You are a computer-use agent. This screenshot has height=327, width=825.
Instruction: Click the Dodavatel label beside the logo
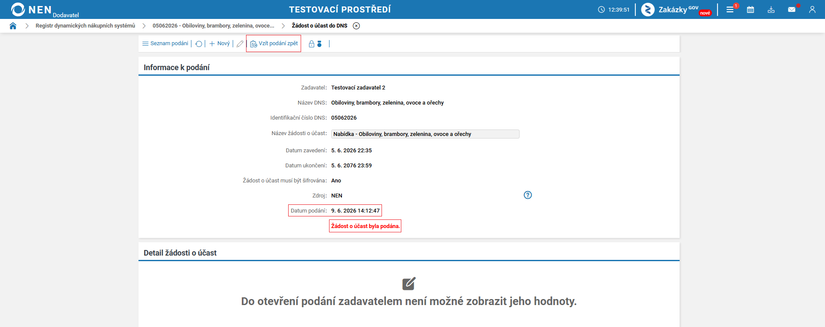tap(66, 15)
